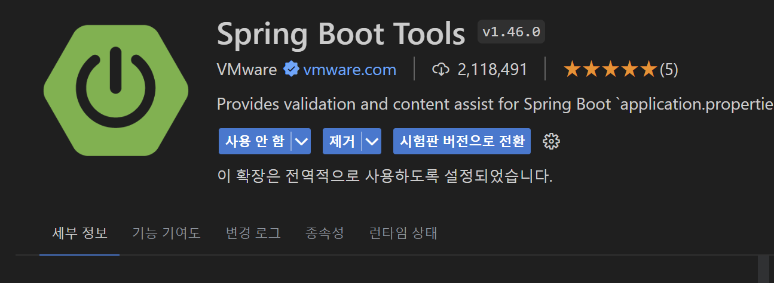Click the download count cloud icon
Screen dimensions: 774x283
(x=440, y=70)
